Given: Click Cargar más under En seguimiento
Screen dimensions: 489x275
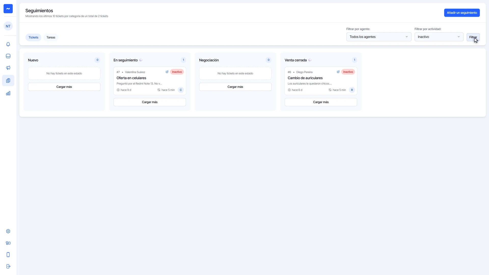Looking at the screenshot, I should point(150,102).
